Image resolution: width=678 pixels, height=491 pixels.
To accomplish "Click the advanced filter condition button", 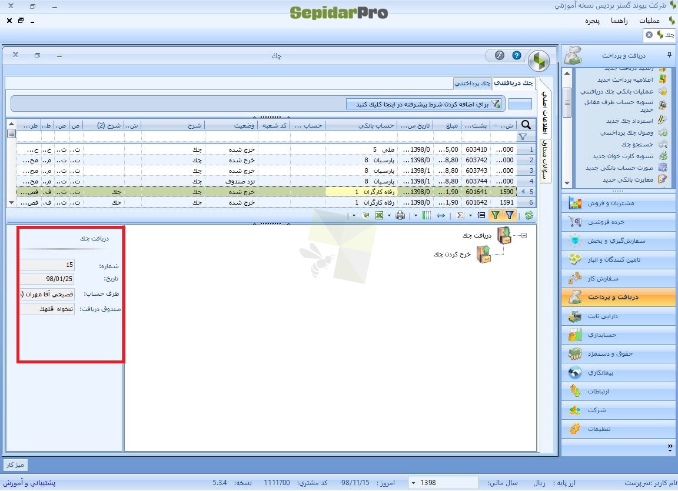I will tap(424, 104).
